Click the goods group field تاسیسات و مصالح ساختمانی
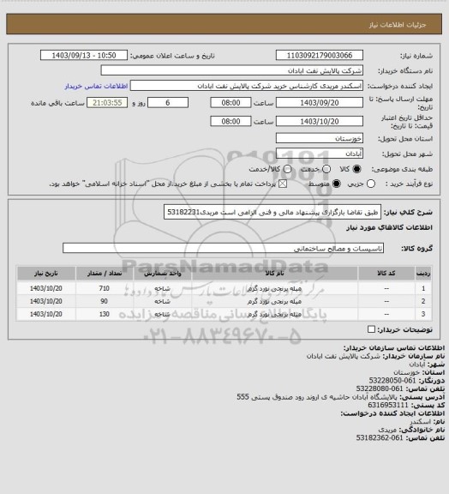The width and height of the screenshot is (449, 494). click(x=223, y=248)
